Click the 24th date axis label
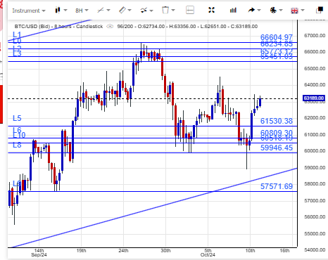The width and height of the screenshot is (328, 260). 123,251
